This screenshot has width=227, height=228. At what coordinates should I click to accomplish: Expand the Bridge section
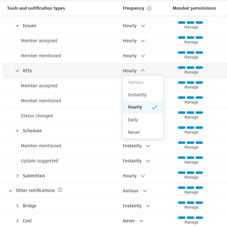pyautogui.click(x=17, y=206)
